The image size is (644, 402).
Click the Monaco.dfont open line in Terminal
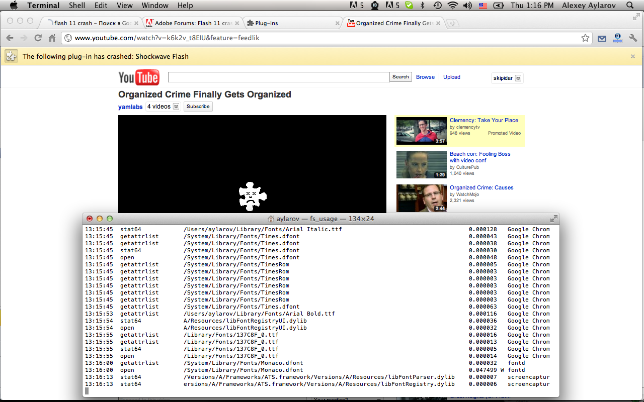pyautogui.click(x=317, y=370)
